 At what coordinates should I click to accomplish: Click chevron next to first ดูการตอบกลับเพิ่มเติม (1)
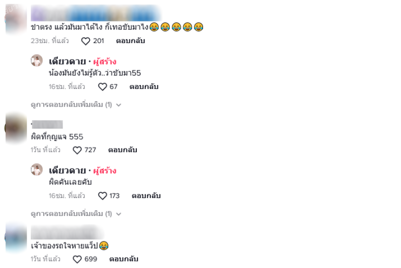118,105
